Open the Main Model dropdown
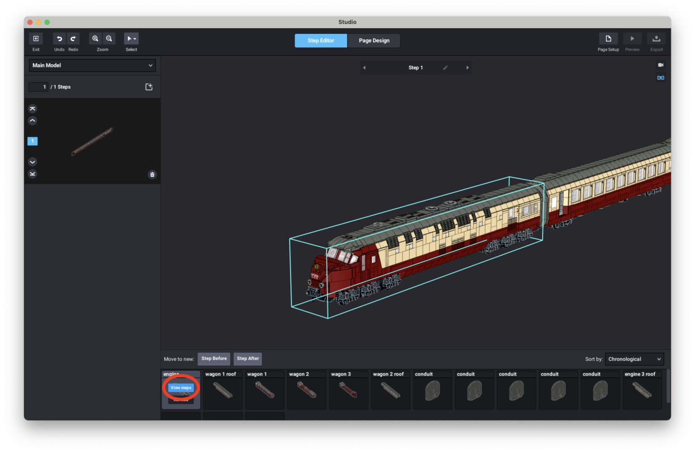 click(x=92, y=66)
